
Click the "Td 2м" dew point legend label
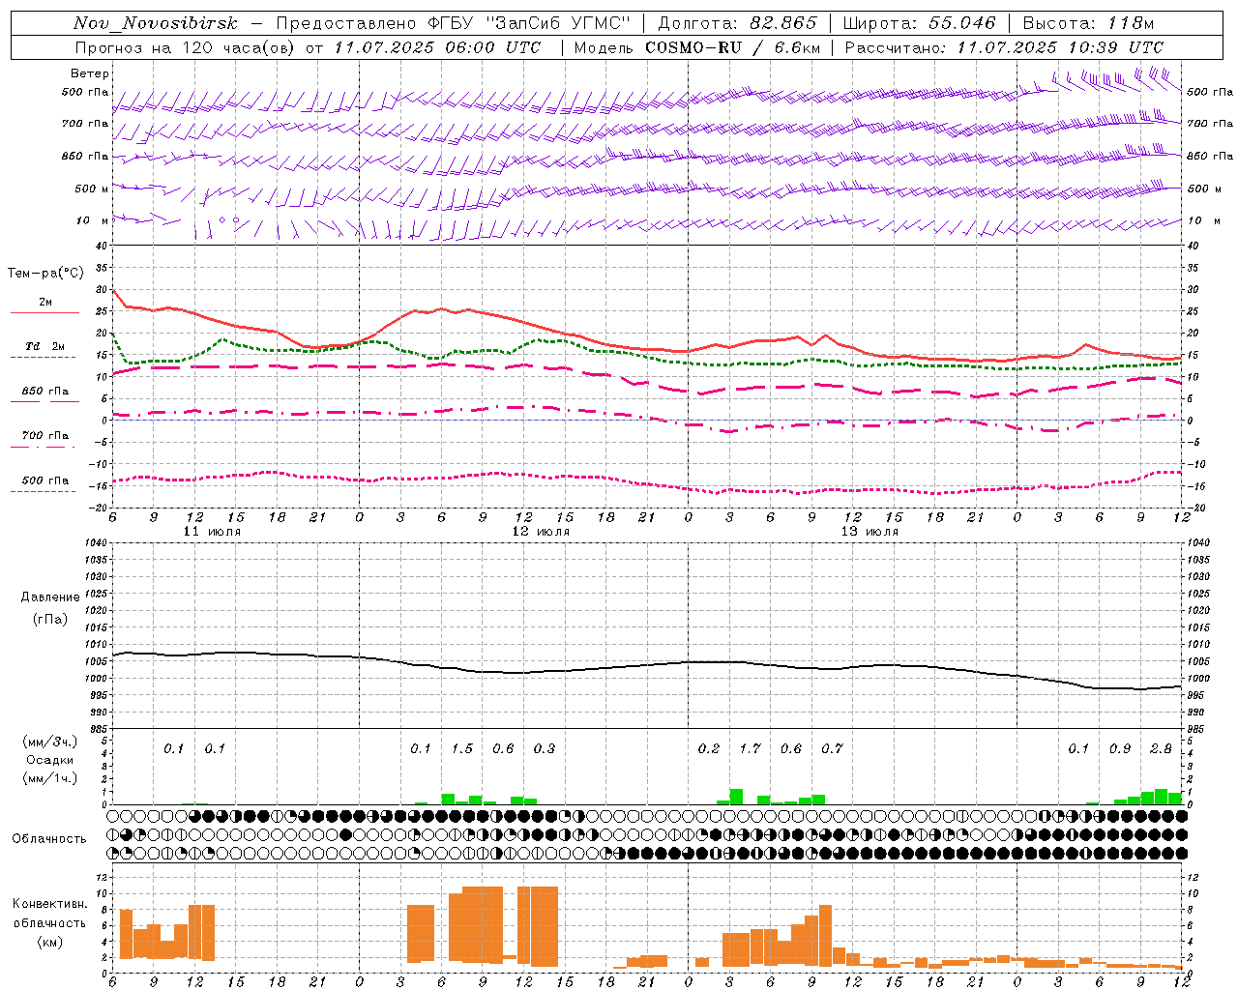point(44,346)
